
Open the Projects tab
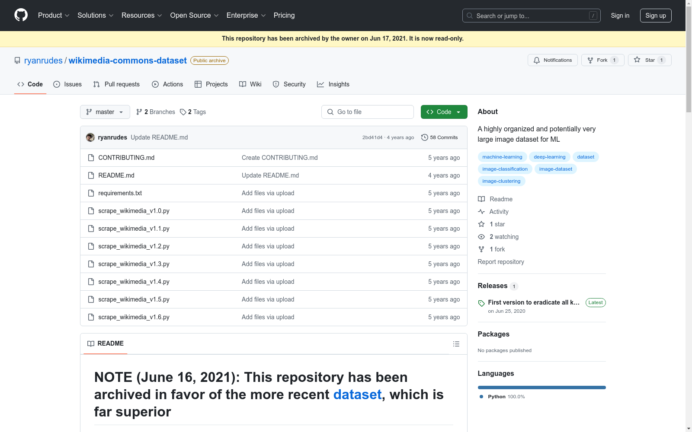coord(211,84)
